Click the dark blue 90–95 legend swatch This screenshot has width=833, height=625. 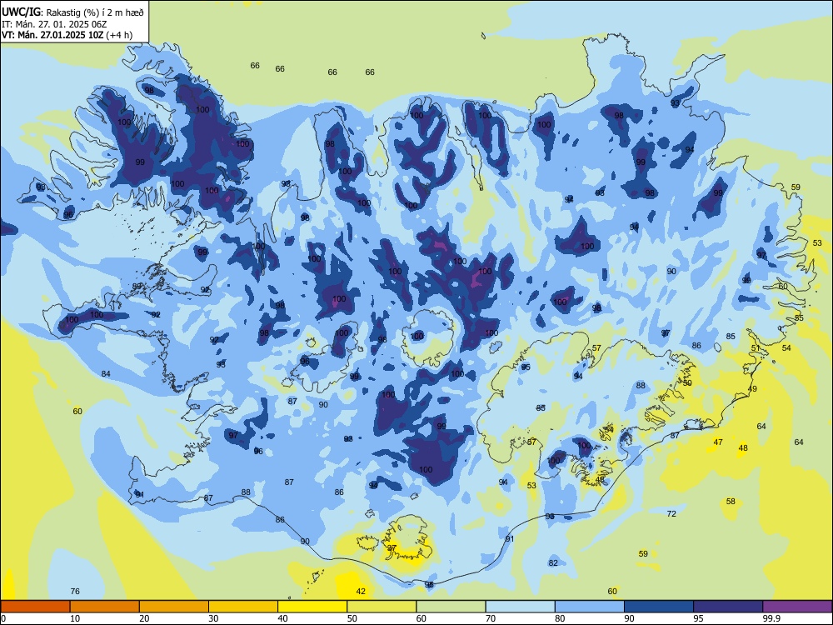tap(659, 607)
